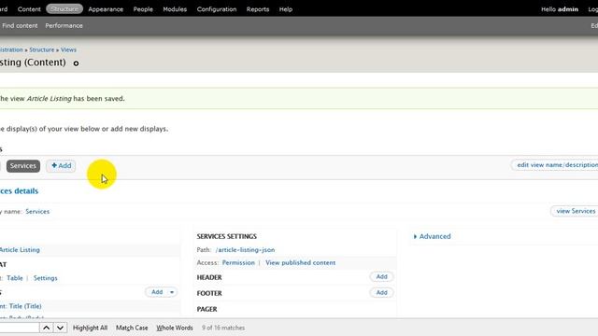Toggle Whole Words in find bar
The image size is (598, 336).
[175, 328]
